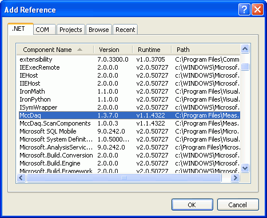Click the horizontal scrollbar thumb
Screen dimensions: 267x218
pos(124,178)
